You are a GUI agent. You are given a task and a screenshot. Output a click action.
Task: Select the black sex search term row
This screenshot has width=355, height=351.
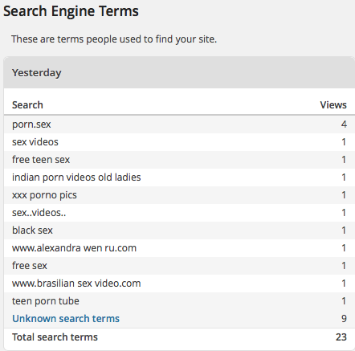(x=179, y=231)
